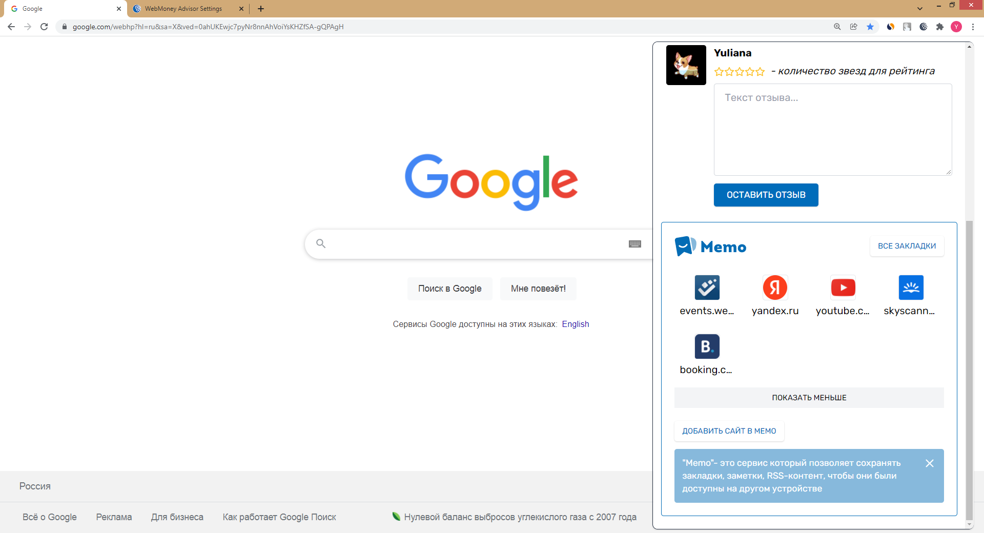Go back to the previous page
984x533 pixels.
click(x=11, y=27)
